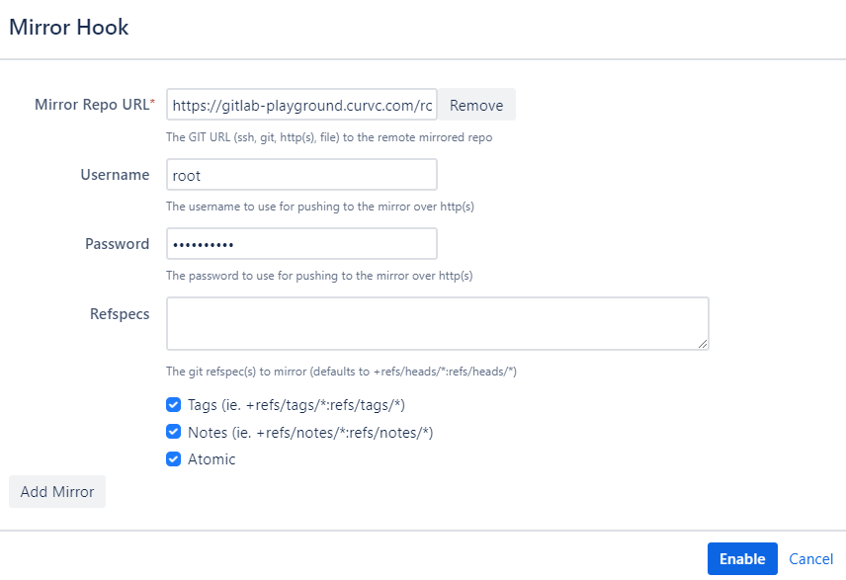Disable the Atomic checkbox
Image resolution: width=846 pixels, height=580 pixels.
coord(173,459)
